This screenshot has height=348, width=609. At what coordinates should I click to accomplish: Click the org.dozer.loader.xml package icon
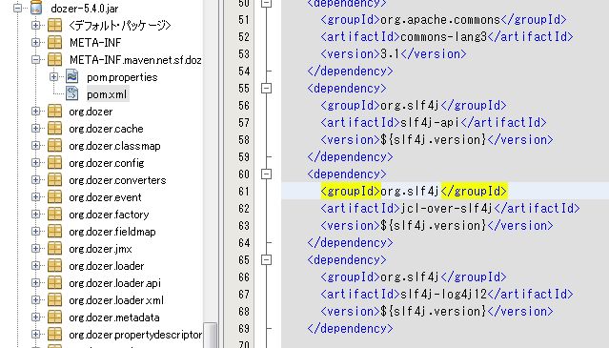click(x=54, y=299)
